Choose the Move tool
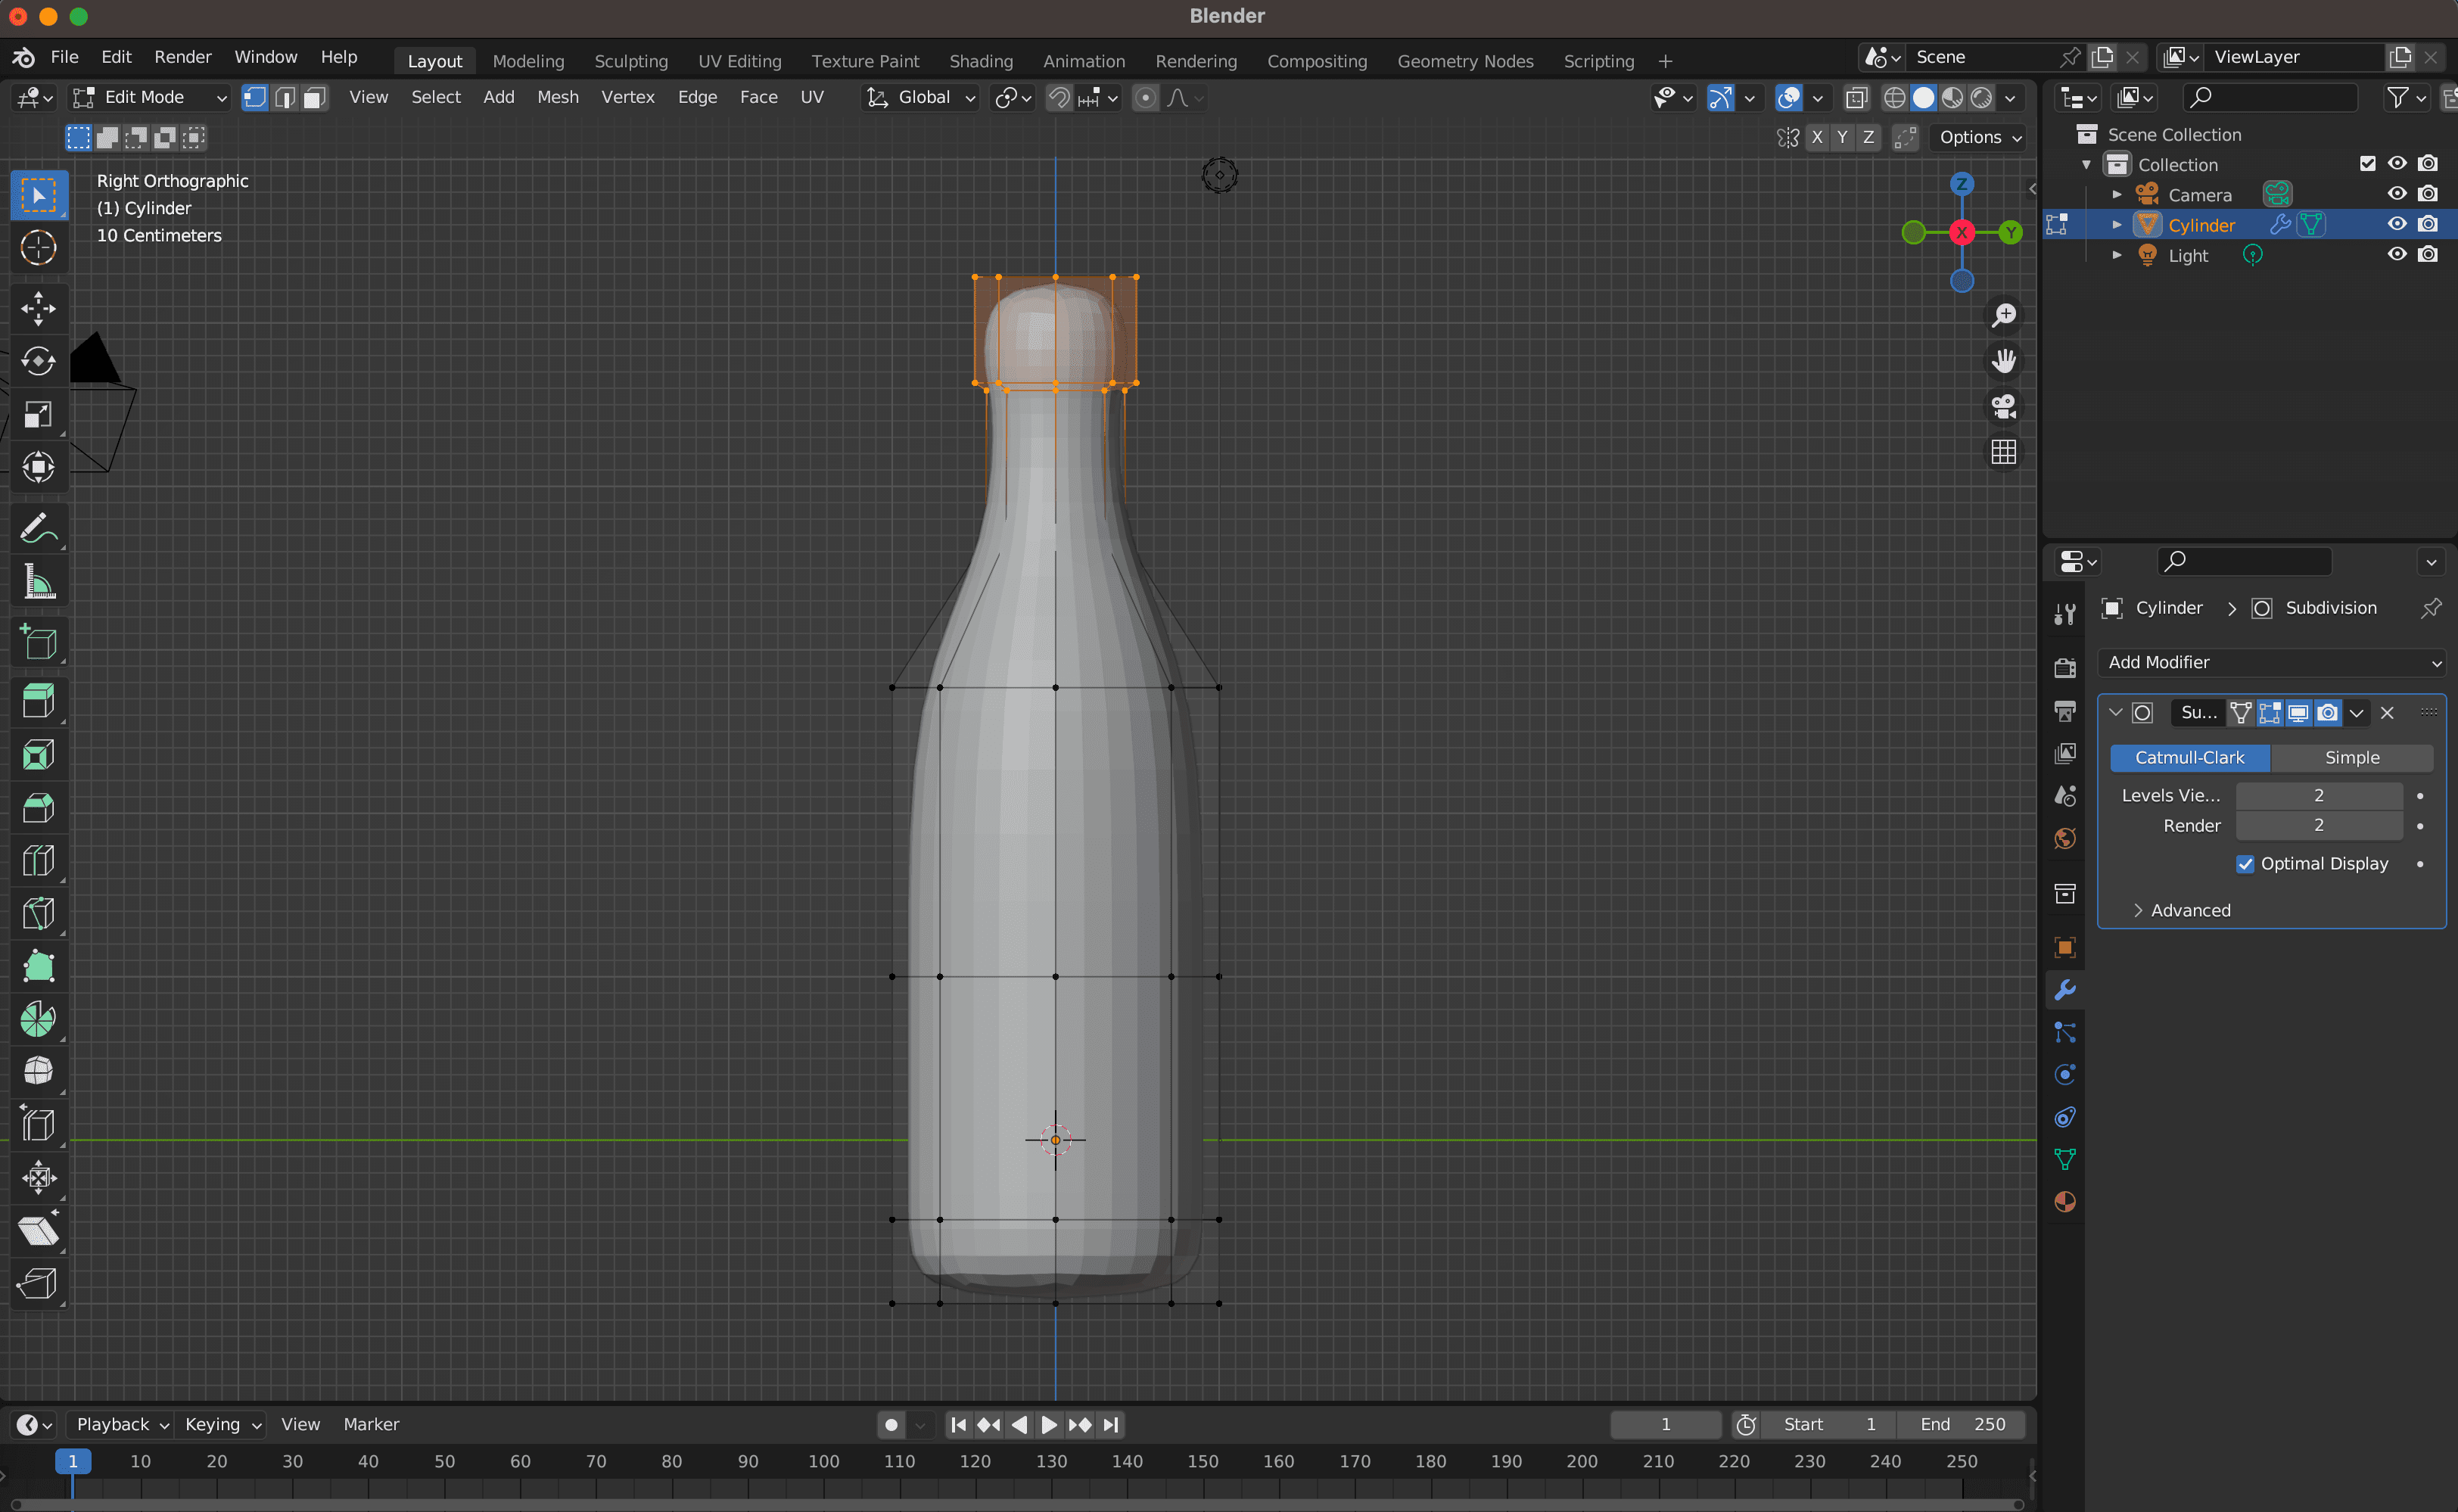Image resolution: width=2458 pixels, height=1512 pixels. point(39,308)
